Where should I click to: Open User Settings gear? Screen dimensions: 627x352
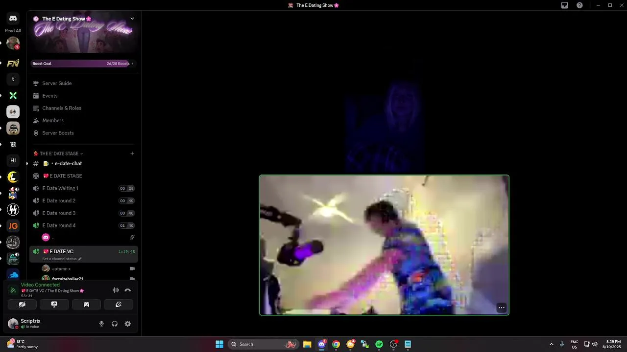pos(128,324)
